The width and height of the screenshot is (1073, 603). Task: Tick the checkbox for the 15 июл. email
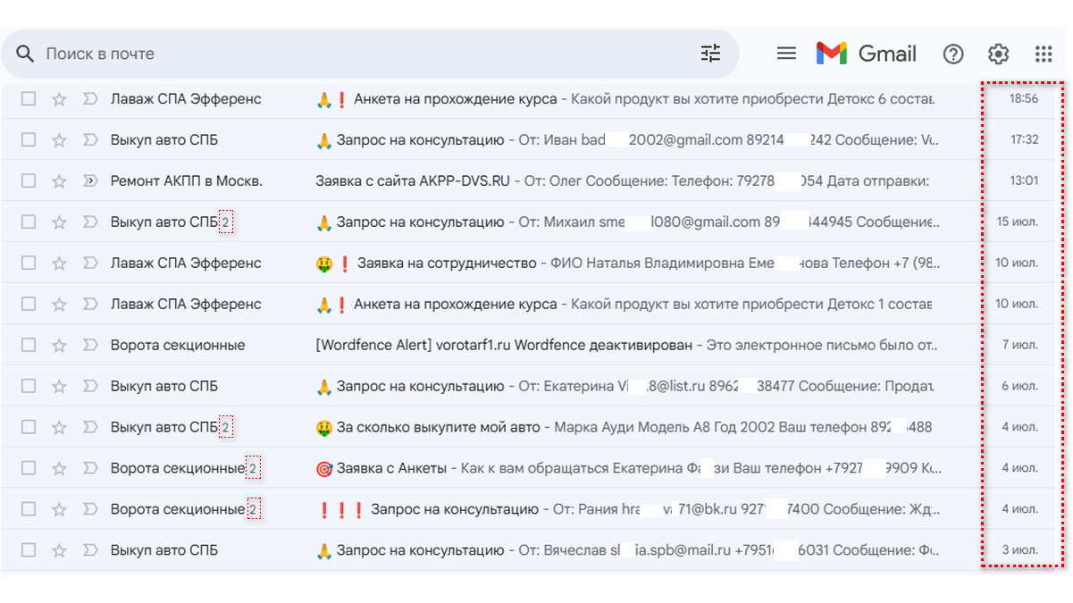(x=29, y=222)
